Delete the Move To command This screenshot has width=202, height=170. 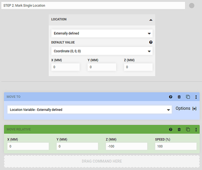[179, 97]
